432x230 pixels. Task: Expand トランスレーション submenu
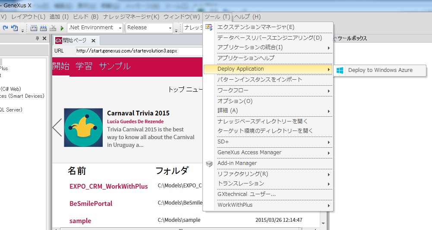[329, 184]
